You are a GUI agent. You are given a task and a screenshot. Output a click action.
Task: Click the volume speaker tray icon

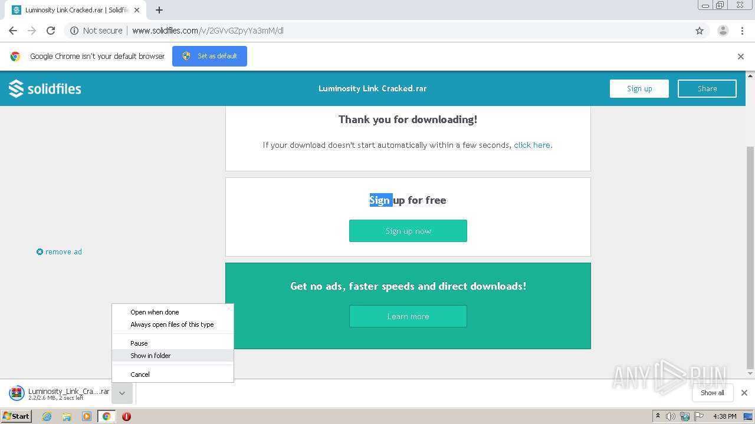[x=671, y=416]
